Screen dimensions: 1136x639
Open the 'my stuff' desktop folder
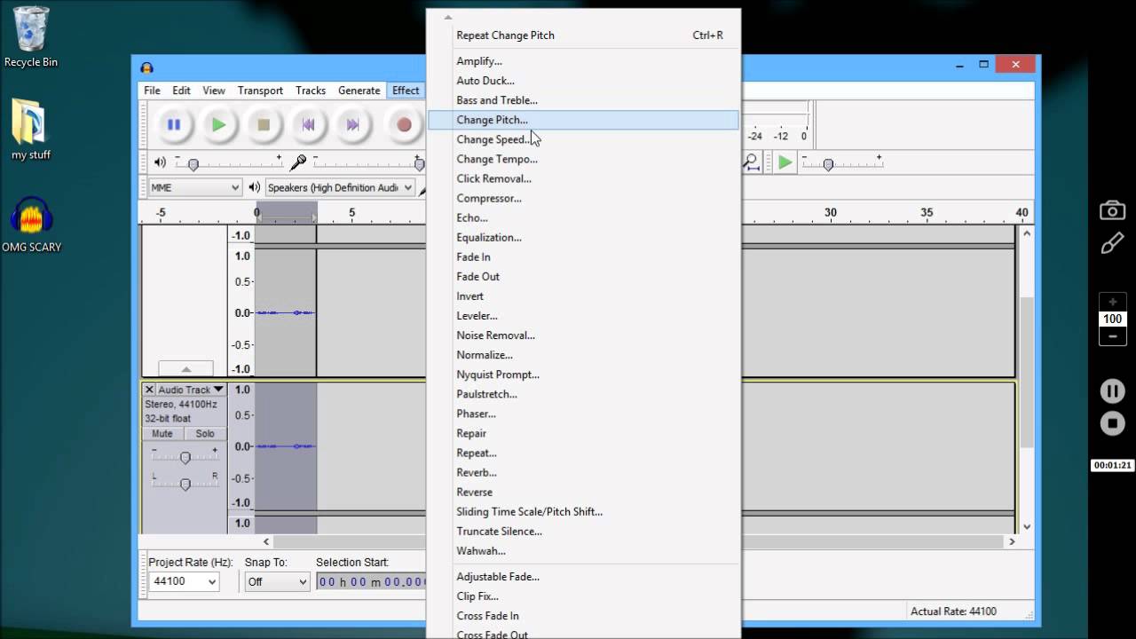(x=31, y=130)
